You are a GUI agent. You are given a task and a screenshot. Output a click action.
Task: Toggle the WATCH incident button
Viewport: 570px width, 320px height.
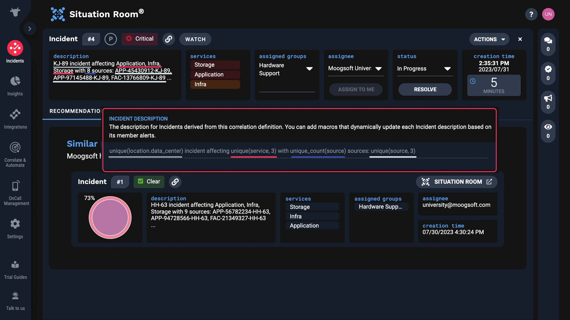pos(195,39)
